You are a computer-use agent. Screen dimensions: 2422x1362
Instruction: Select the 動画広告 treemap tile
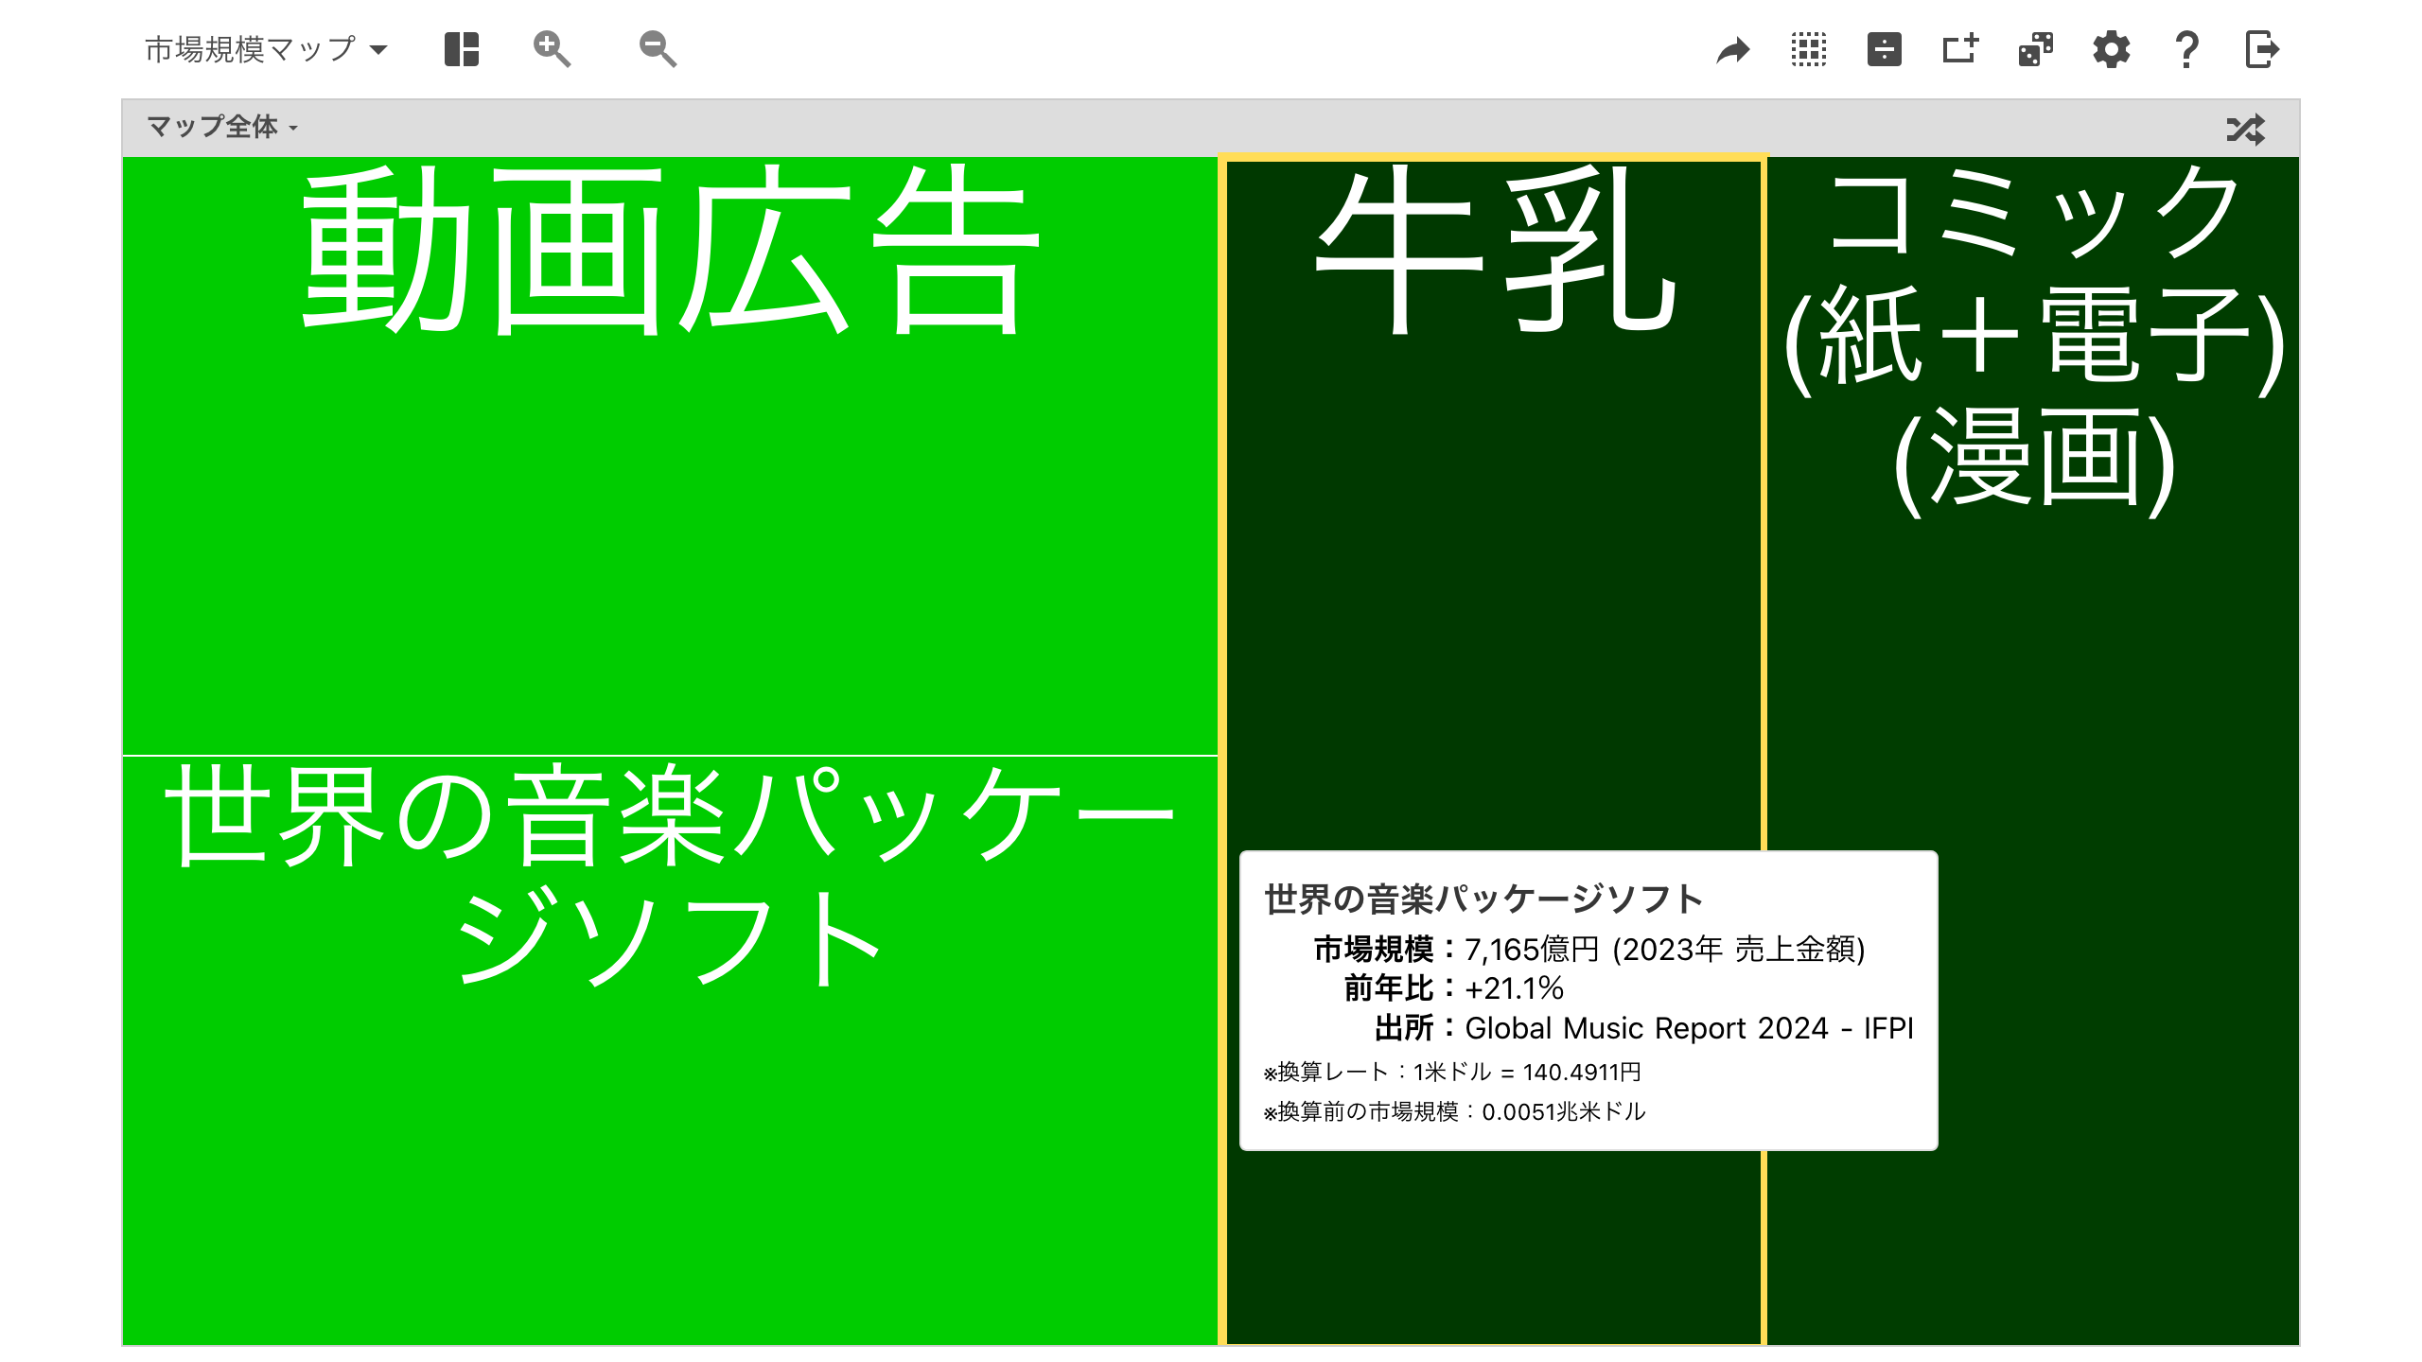(x=670, y=455)
